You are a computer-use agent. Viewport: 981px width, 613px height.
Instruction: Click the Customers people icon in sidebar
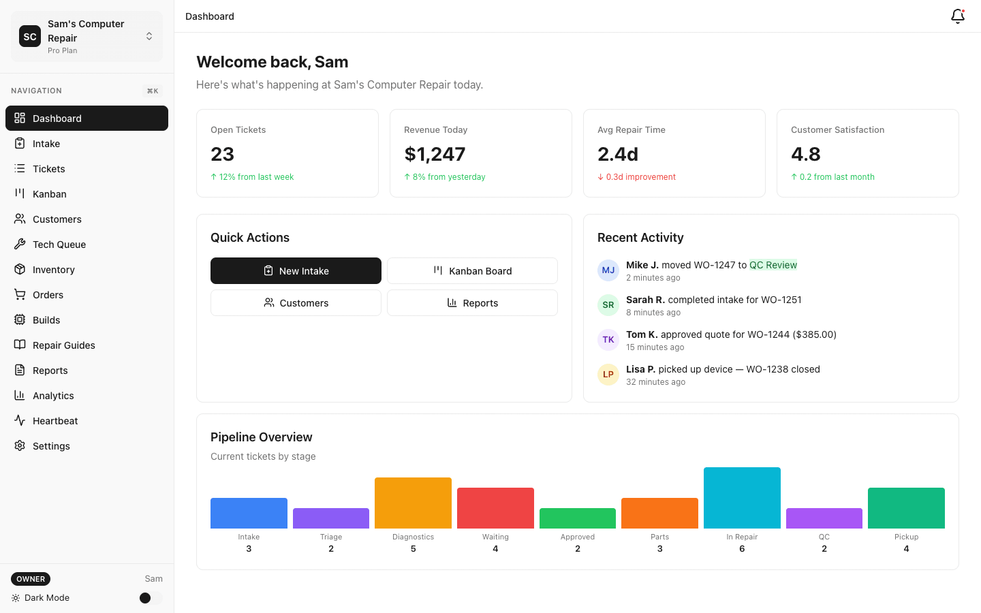point(20,219)
